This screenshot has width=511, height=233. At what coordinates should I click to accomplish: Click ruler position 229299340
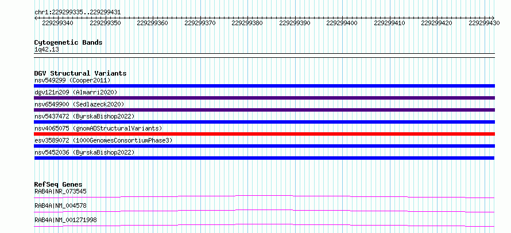(57, 23)
